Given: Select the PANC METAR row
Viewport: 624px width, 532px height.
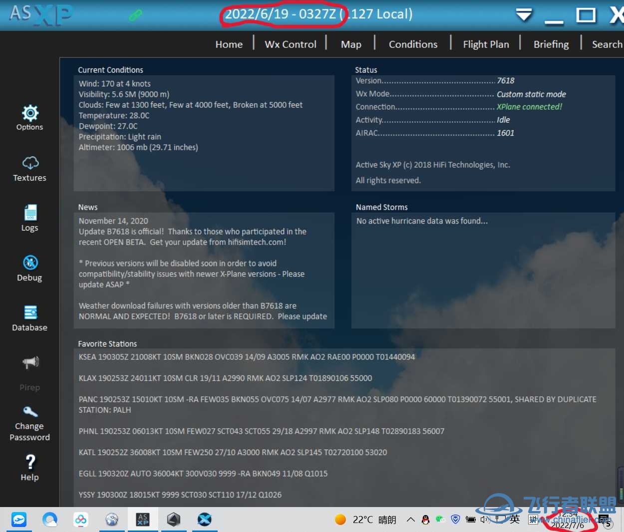Looking at the screenshot, I should (x=337, y=405).
